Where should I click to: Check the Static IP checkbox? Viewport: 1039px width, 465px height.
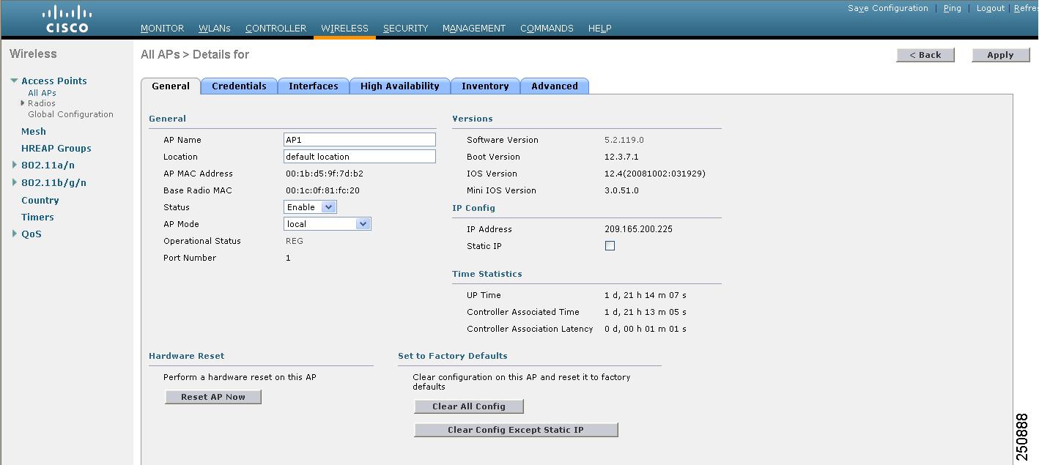coord(610,245)
